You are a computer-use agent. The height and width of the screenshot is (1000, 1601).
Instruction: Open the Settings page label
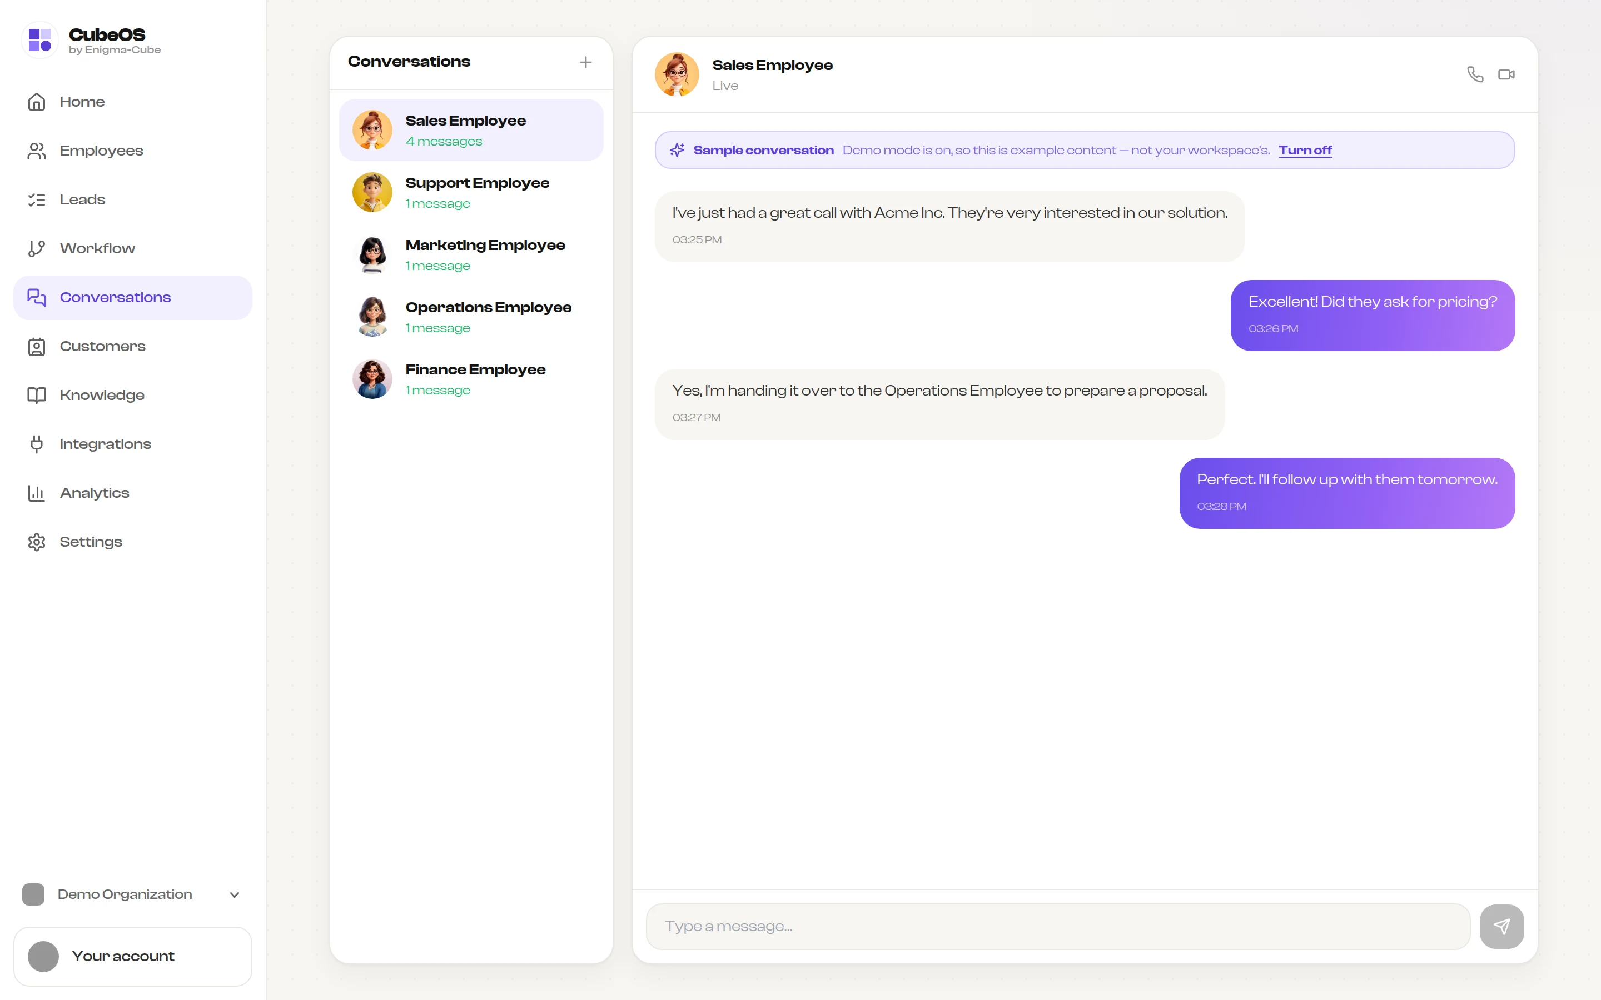[x=91, y=542]
